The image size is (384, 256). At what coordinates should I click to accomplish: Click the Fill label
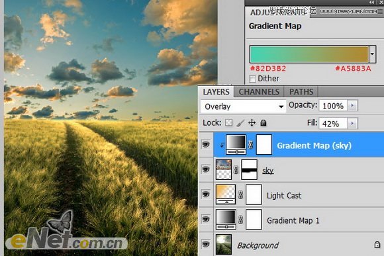312,122
